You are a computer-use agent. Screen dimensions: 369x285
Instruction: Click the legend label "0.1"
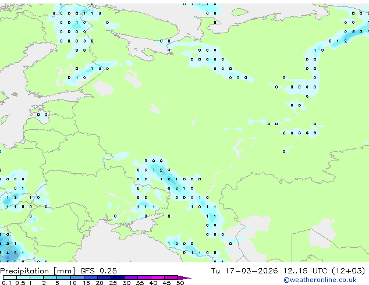pos(6,283)
